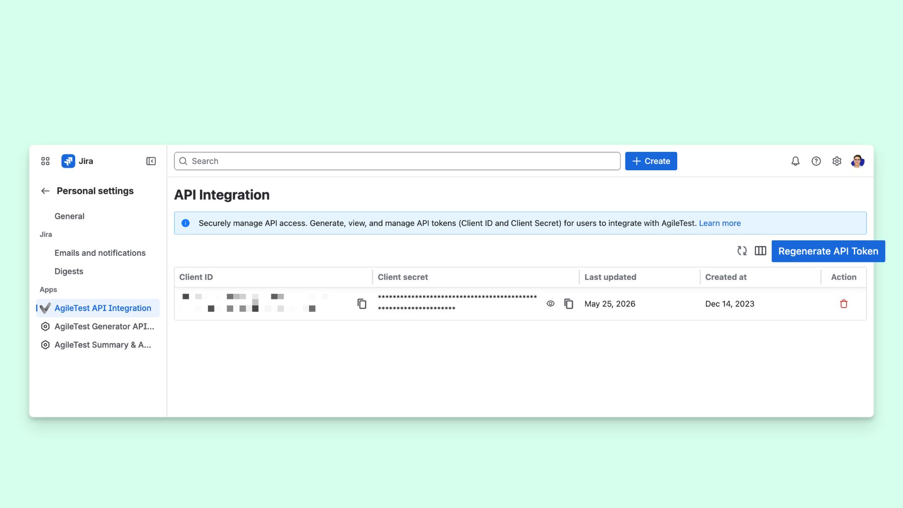Open AgileTest Summary & A... item
This screenshot has width=903, height=508.
(98, 345)
